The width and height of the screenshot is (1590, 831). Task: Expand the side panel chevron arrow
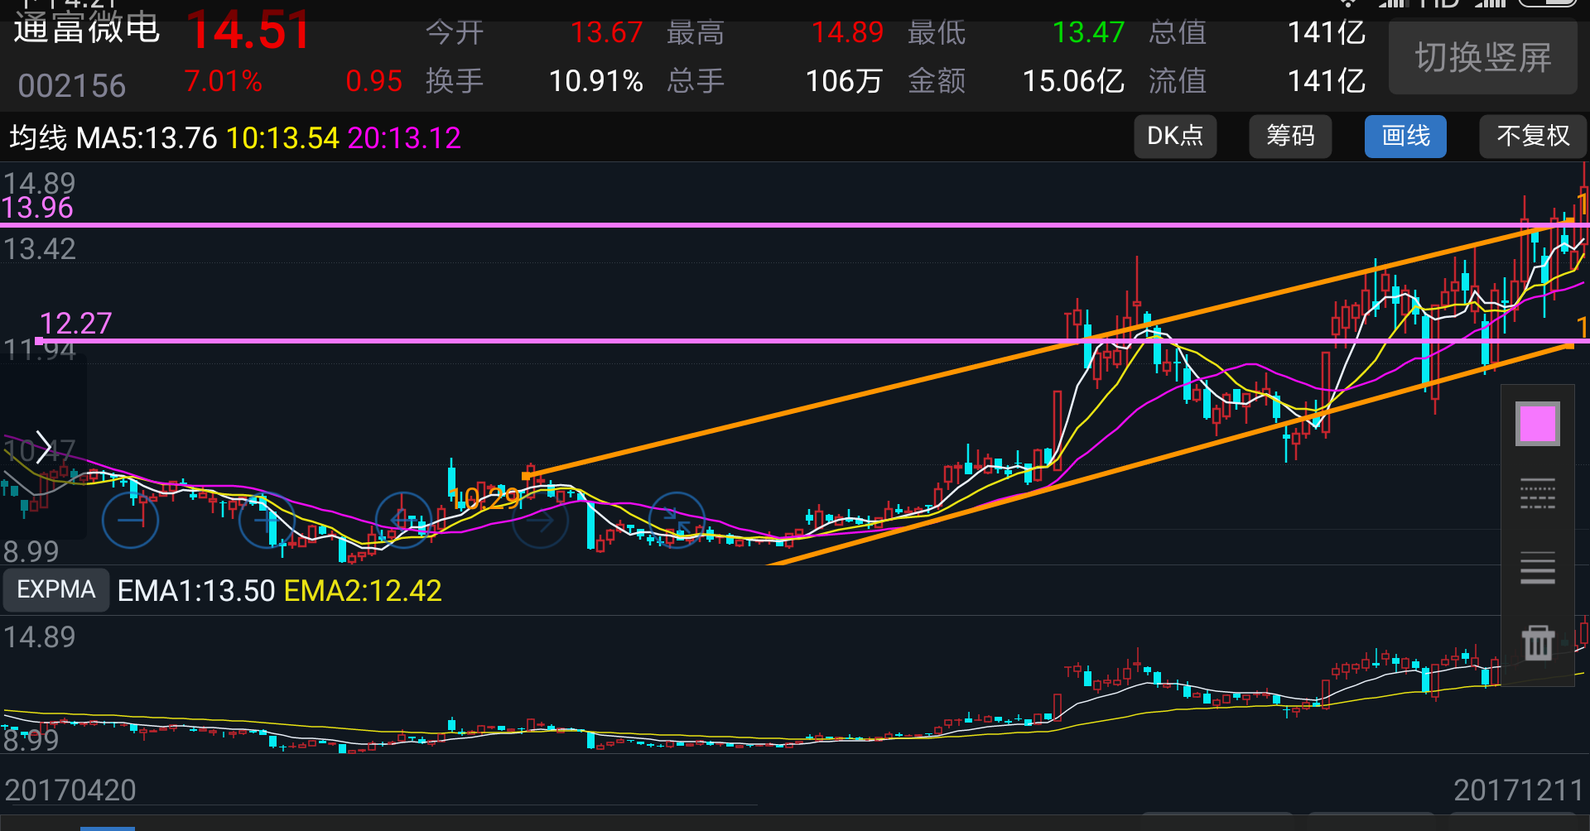click(43, 448)
